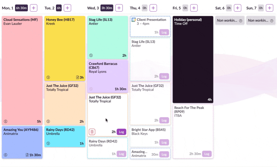Screen dimensions: 277x167
Task: Log the Rainy Days entry on Thursday
Action: 121,154
